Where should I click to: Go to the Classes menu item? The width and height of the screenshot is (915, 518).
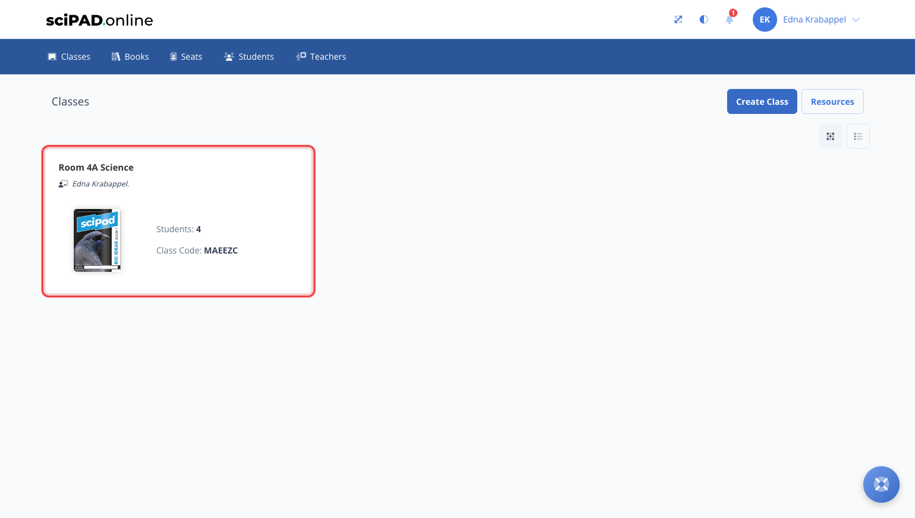69,57
